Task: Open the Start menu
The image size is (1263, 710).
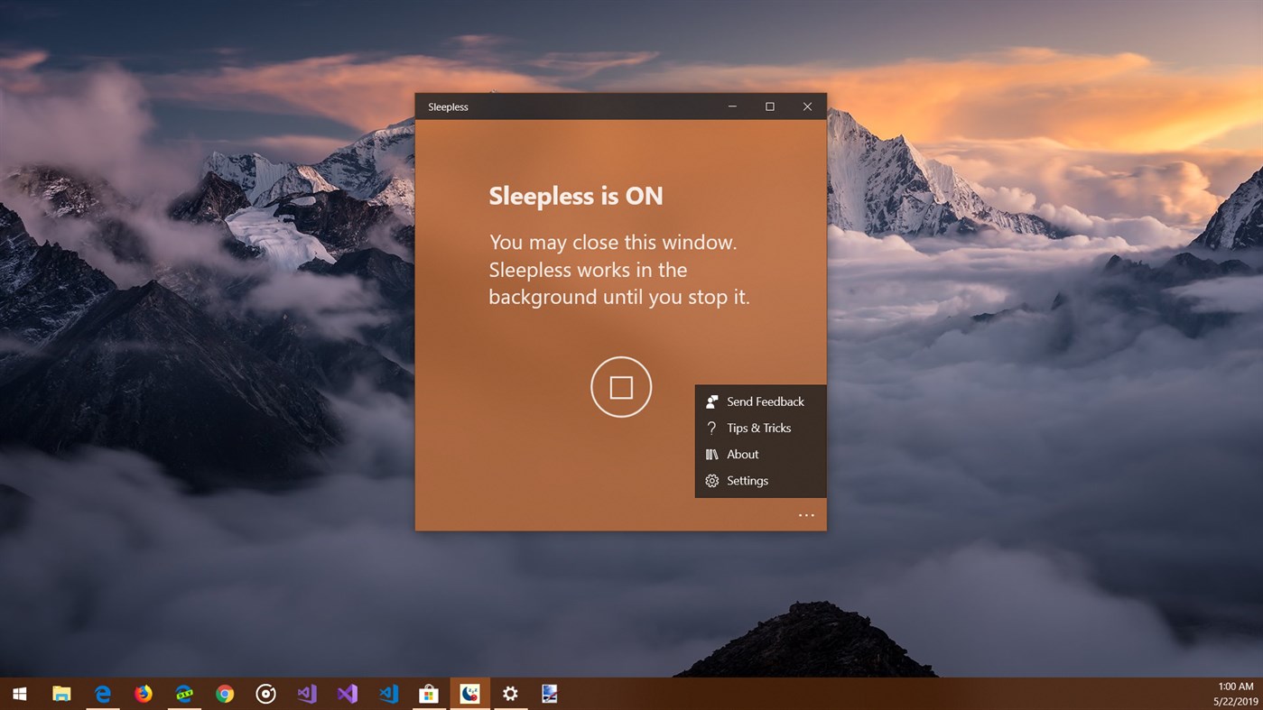Action: [18, 693]
